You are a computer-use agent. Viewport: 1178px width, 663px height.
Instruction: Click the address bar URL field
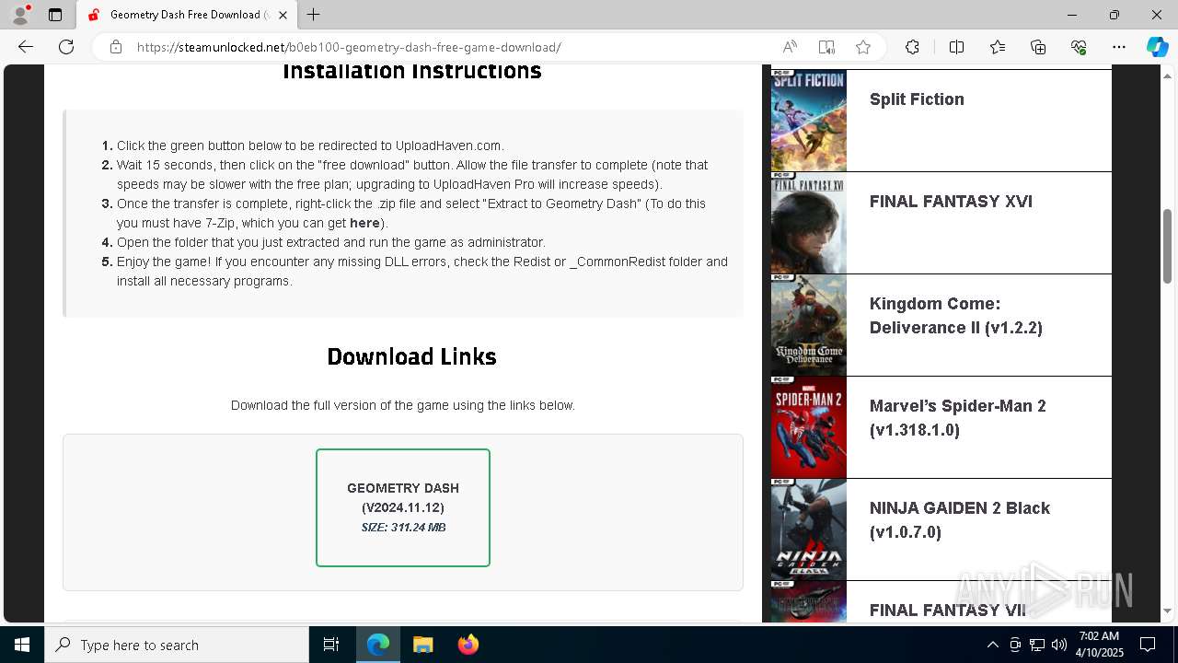tap(451, 47)
